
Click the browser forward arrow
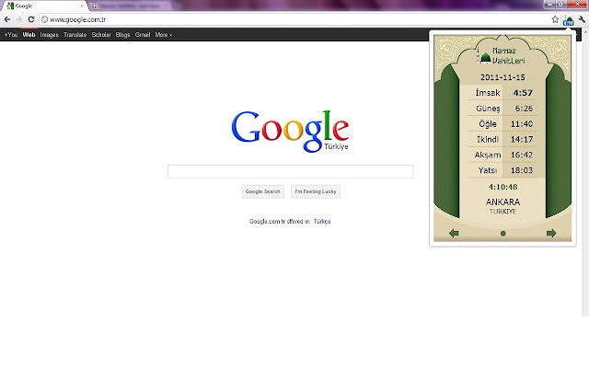pyautogui.click(x=19, y=19)
